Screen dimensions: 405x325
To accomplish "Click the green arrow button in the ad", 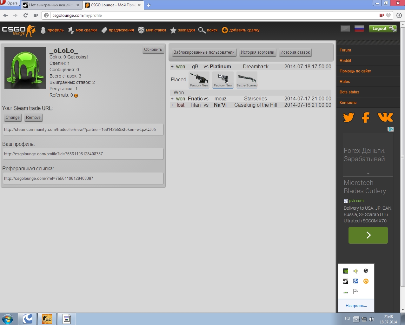I will [x=368, y=235].
